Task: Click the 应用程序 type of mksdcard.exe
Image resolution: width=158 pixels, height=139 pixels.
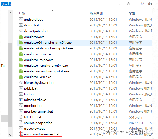Action: point(135,100)
